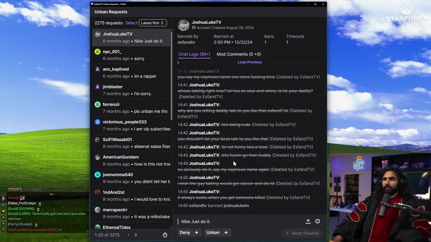Screen dimensions: 431x242
Task: Switch to Chat Logs (99+) tab
Action: tap(194, 54)
